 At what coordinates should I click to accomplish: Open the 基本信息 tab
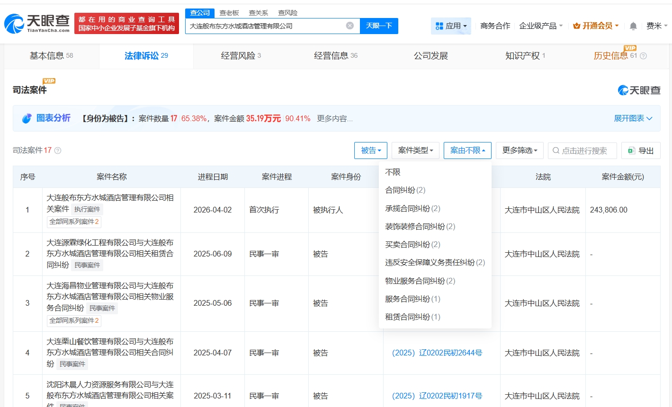click(52, 56)
